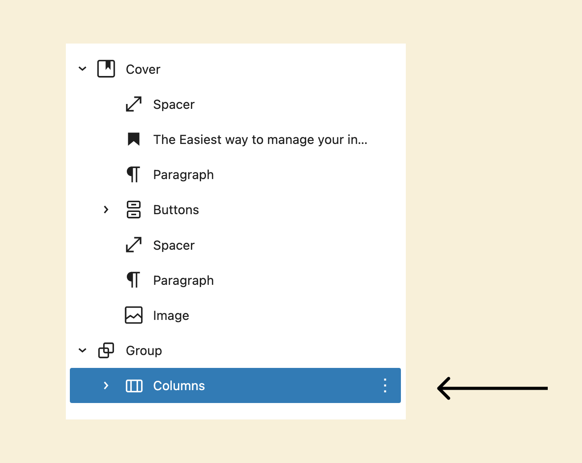Select the Paragraph label right above Image
Screen dimensions: 582x463
pos(183,280)
